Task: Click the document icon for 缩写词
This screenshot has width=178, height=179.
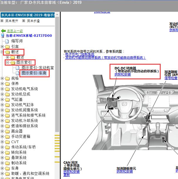Action: tap(7, 41)
